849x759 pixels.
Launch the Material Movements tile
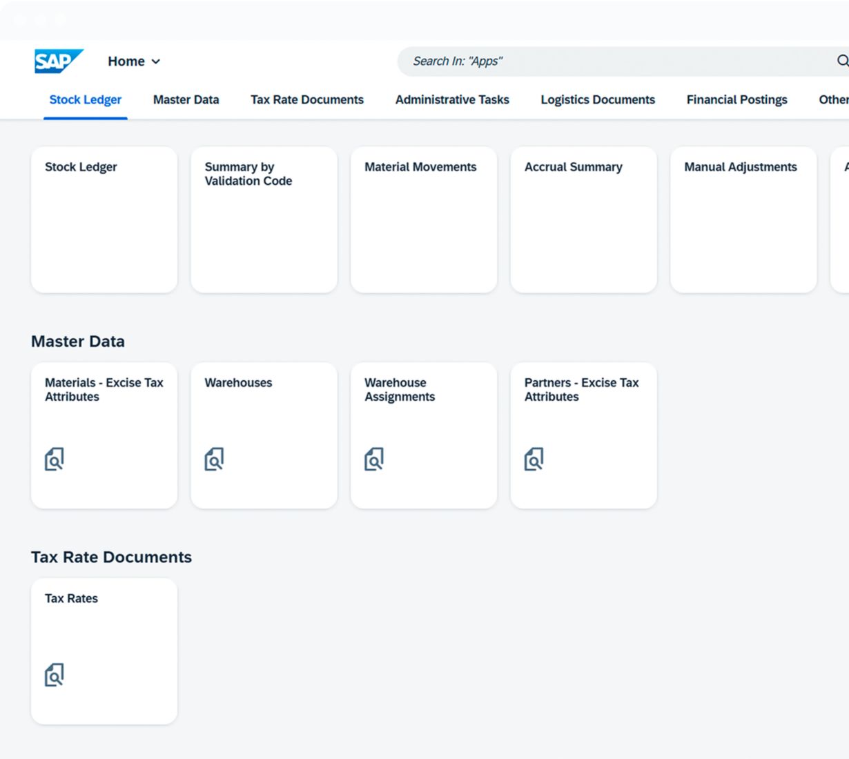tap(424, 219)
